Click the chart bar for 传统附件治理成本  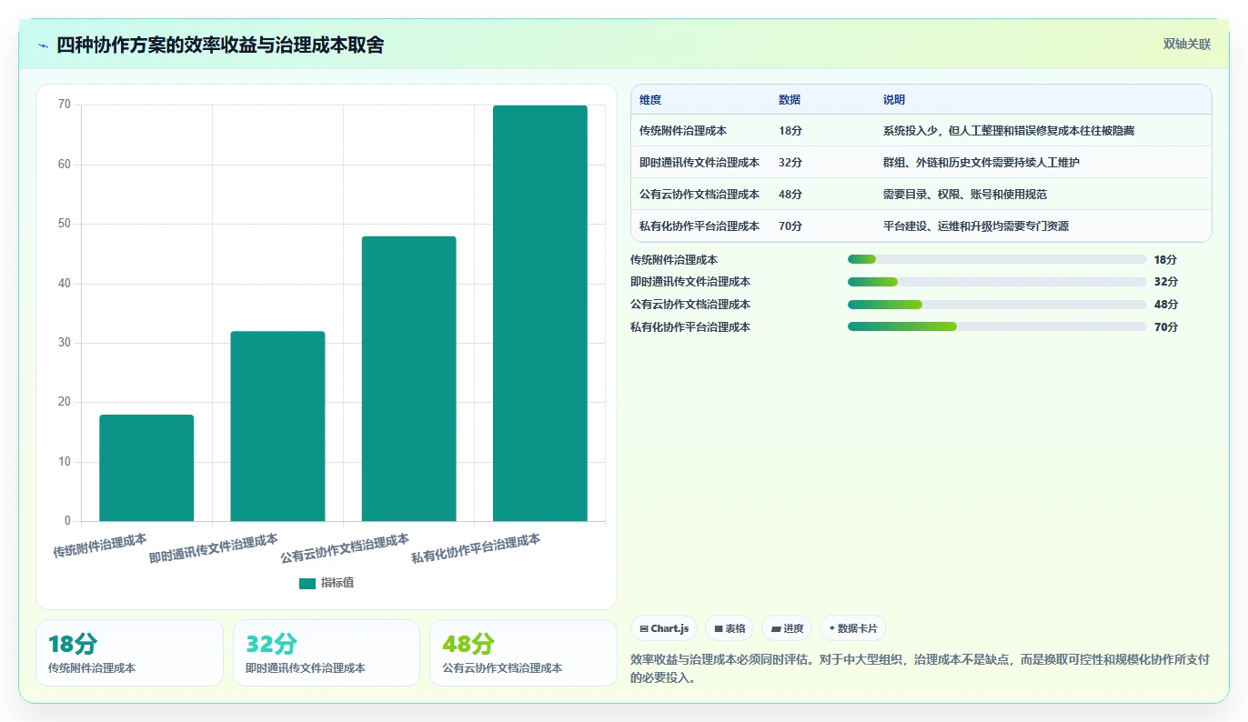tap(146, 468)
